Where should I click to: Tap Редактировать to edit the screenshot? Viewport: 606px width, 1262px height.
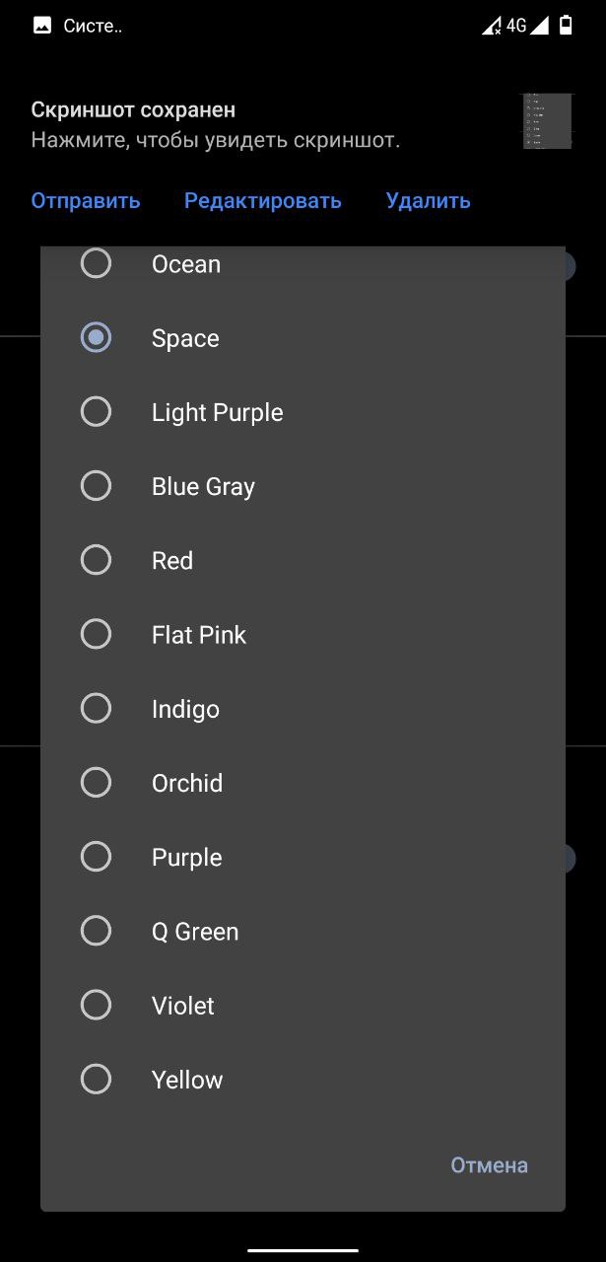tap(263, 201)
